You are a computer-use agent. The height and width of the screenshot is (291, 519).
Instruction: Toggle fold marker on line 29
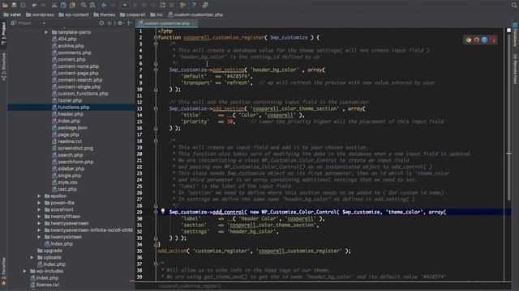coord(156,212)
